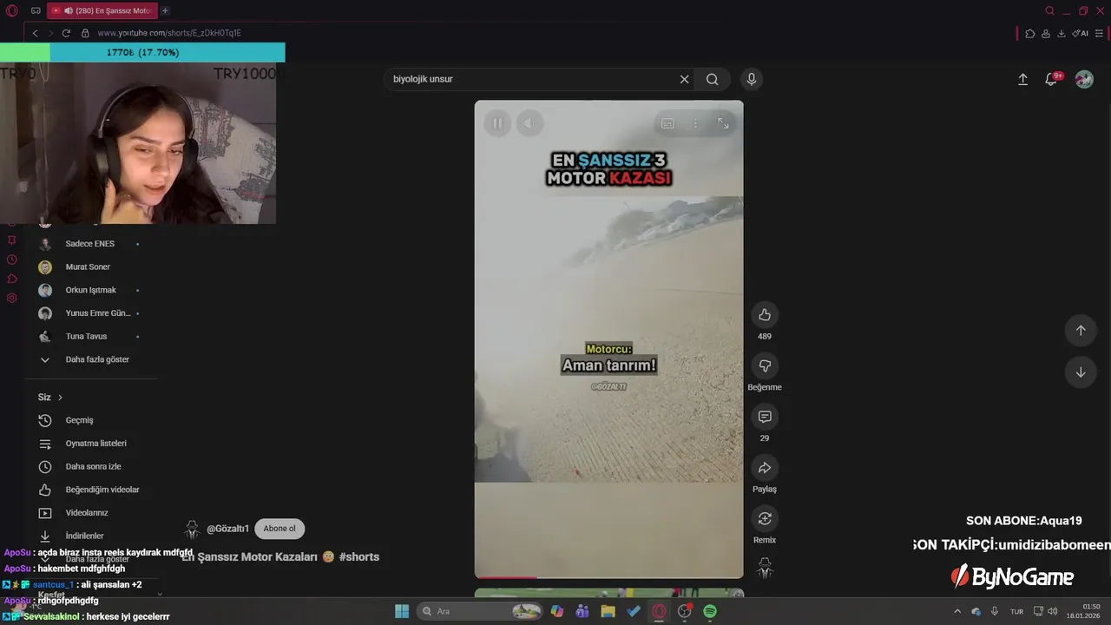Click the browser address bar URL
The image size is (1111, 625).
(169, 33)
